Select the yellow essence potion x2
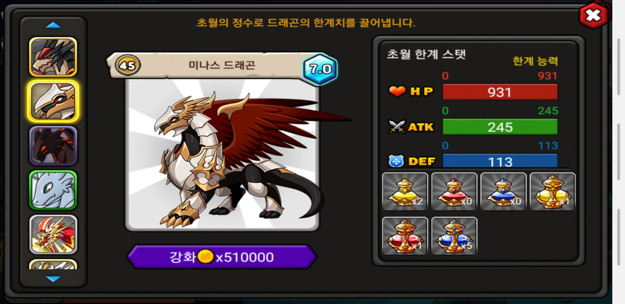This screenshot has height=304, width=625. (x=405, y=192)
